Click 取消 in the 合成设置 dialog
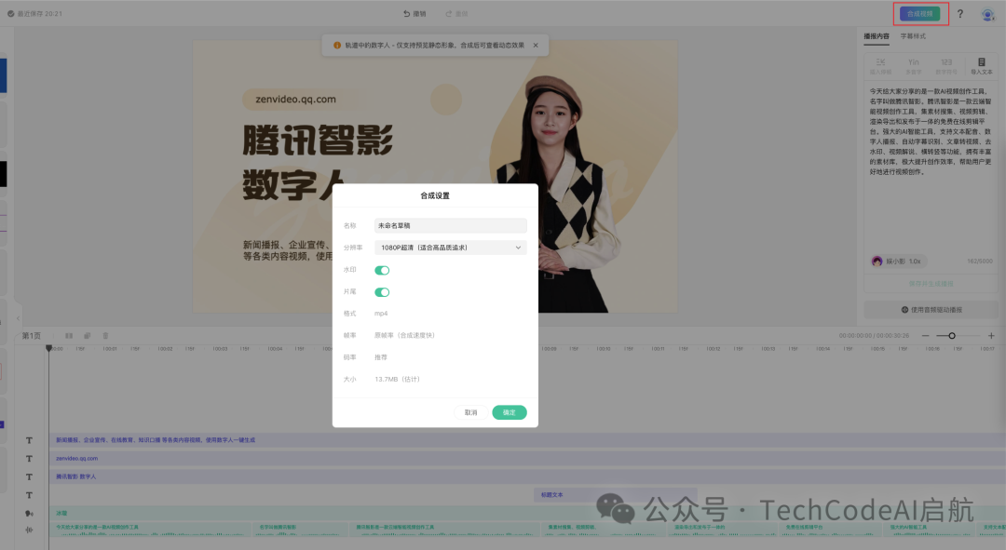Image resolution: width=1006 pixels, height=550 pixels. click(x=471, y=412)
